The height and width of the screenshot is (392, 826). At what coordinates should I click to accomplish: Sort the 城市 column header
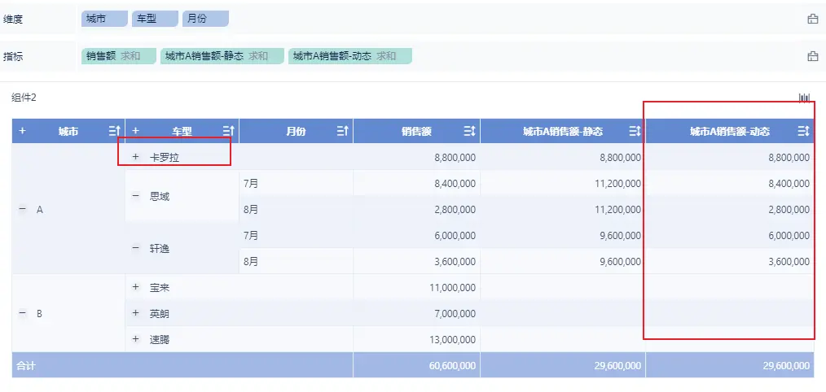tap(114, 131)
